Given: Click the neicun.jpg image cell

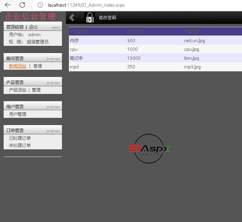Looking at the screenshot, I should pos(194,40).
